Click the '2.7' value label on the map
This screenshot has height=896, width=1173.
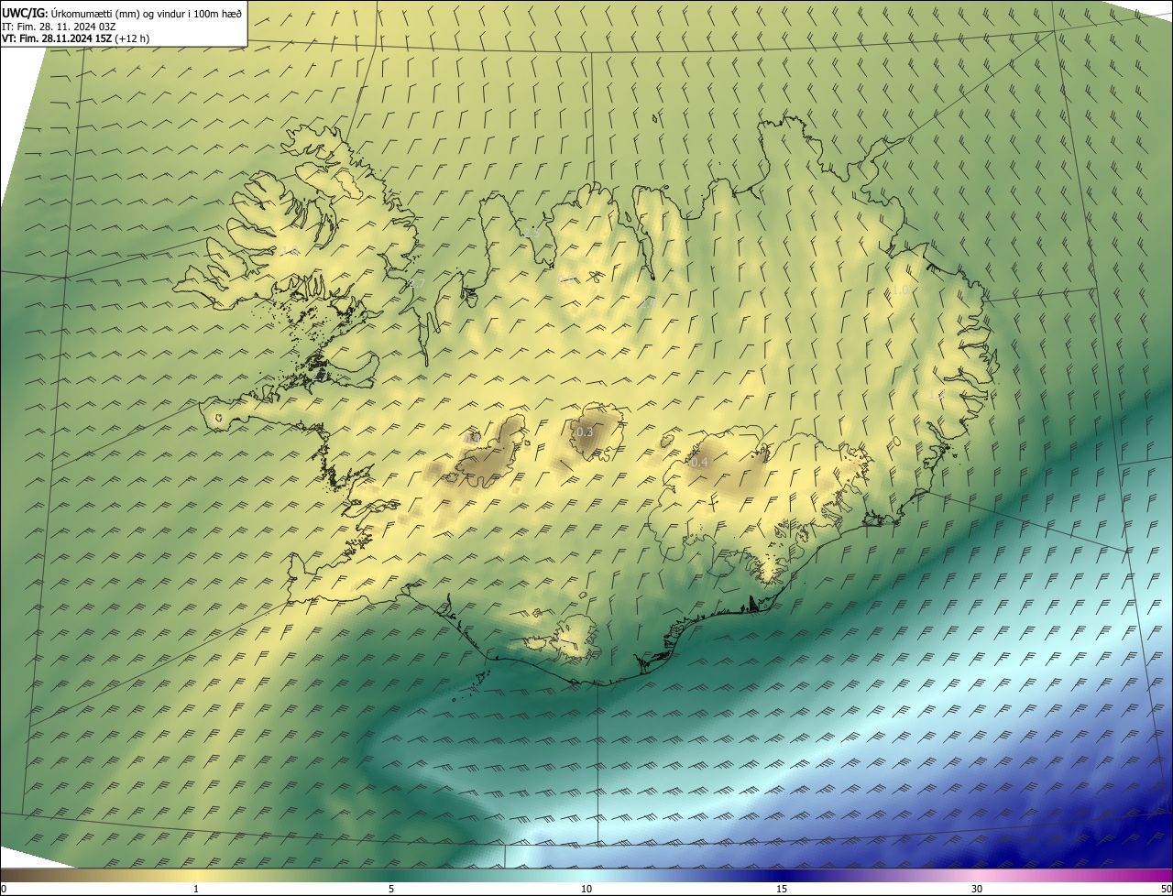coord(416,283)
